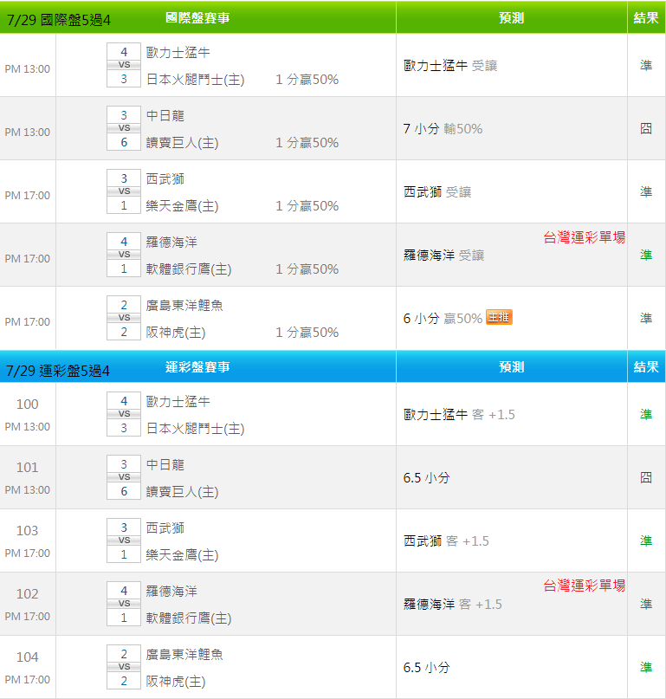Click 日本火腿鬥士(主) in the 國際盤 table
Image resolution: width=666 pixels, height=699 pixels.
(x=195, y=80)
